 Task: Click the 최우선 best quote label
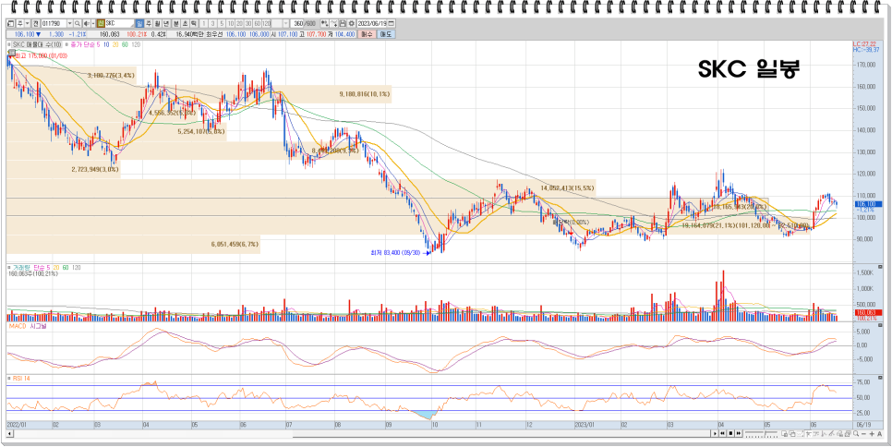(214, 34)
